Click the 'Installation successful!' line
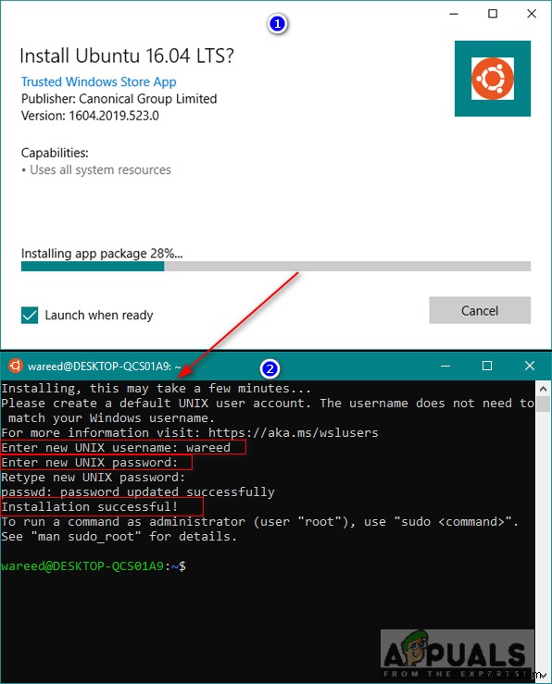The height and width of the screenshot is (684, 552). pos(90,507)
